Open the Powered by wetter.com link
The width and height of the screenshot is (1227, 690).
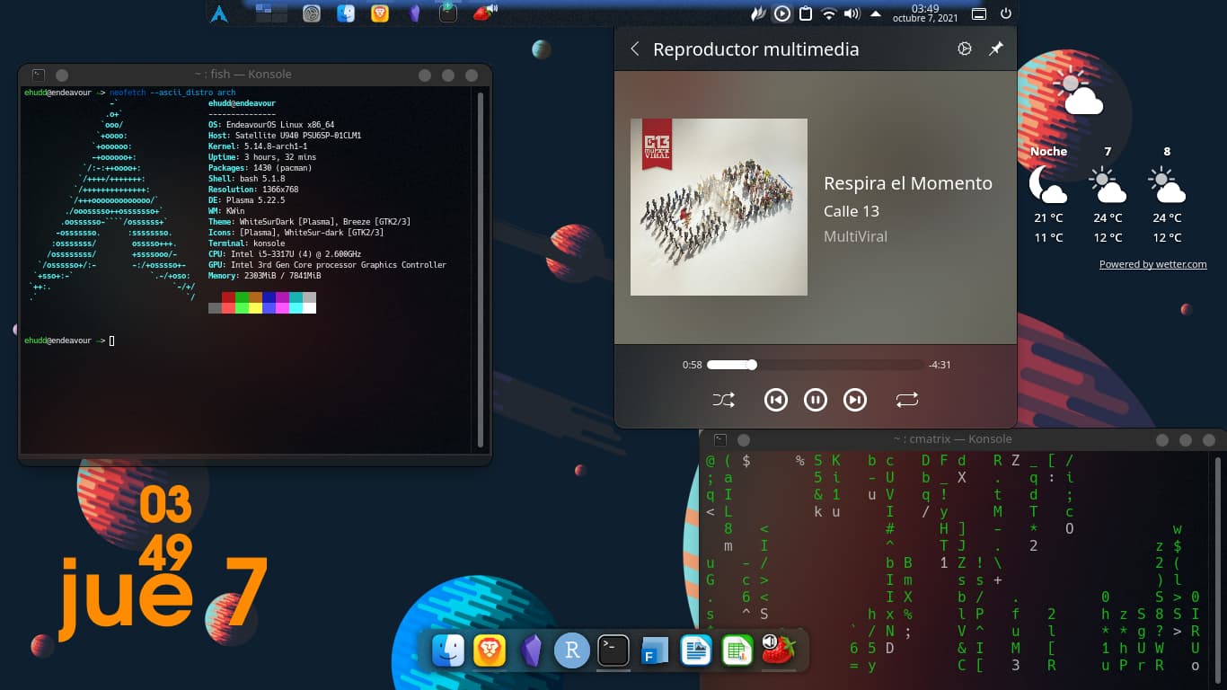[1153, 264]
